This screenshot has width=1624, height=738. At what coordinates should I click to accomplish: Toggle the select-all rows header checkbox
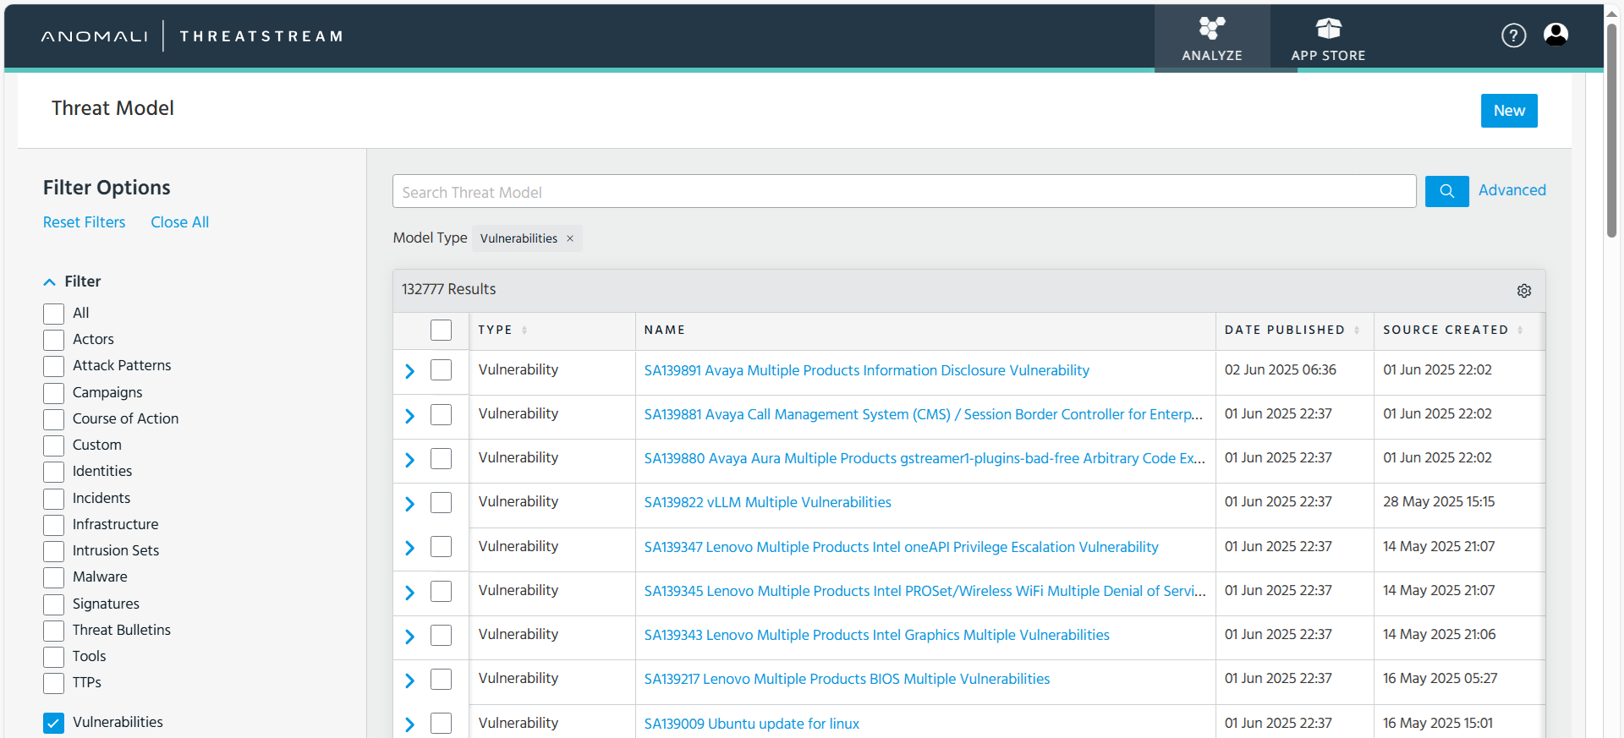pyautogui.click(x=441, y=330)
